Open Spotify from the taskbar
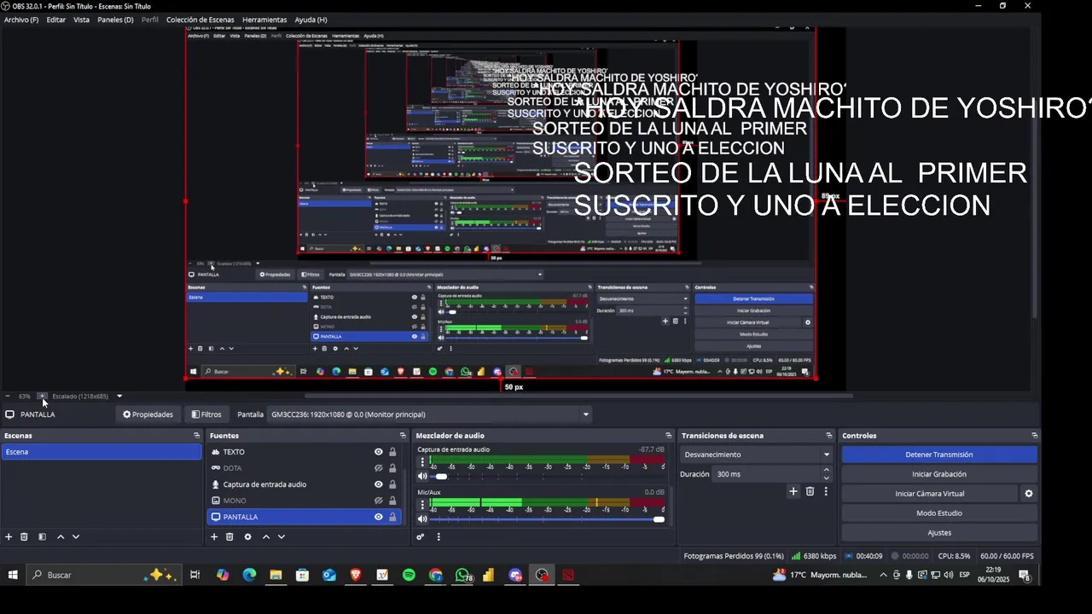 (x=409, y=576)
